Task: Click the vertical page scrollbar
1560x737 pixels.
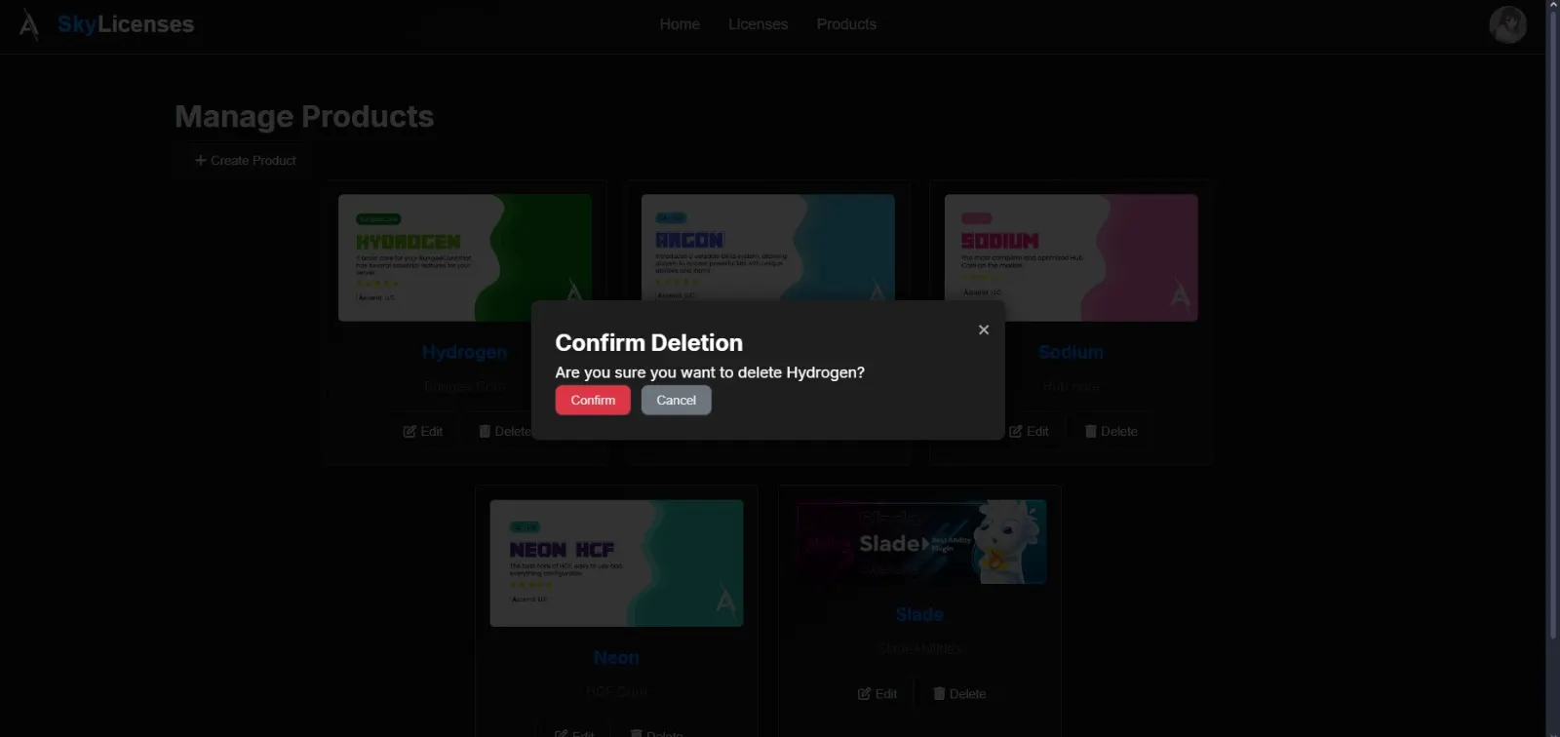Action: [x=1552, y=322]
